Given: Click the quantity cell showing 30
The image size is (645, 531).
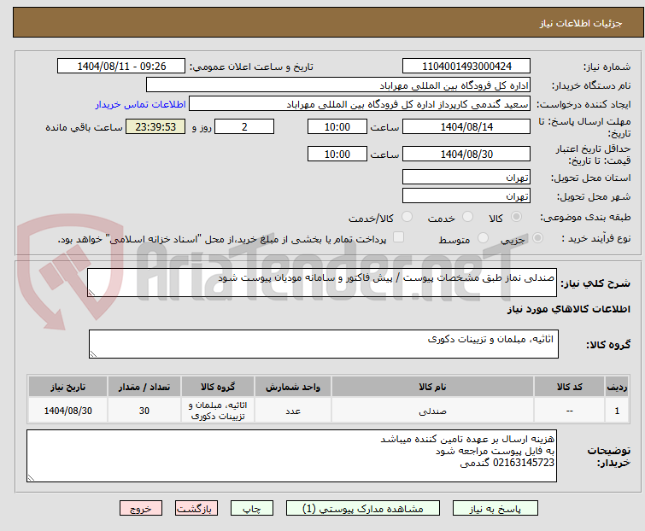Looking at the screenshot, I should click(144, 411).
